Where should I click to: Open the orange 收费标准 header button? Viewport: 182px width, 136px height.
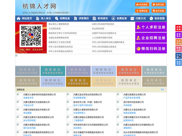142,11
